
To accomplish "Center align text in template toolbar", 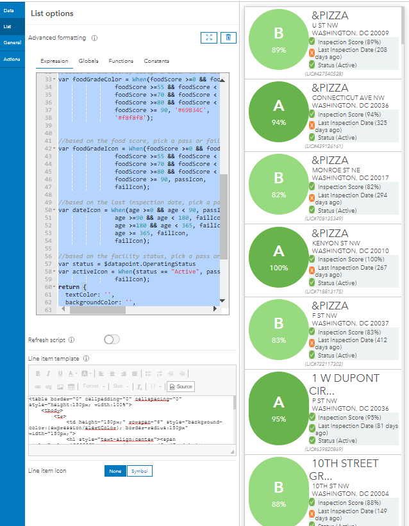I will [112, 374].
